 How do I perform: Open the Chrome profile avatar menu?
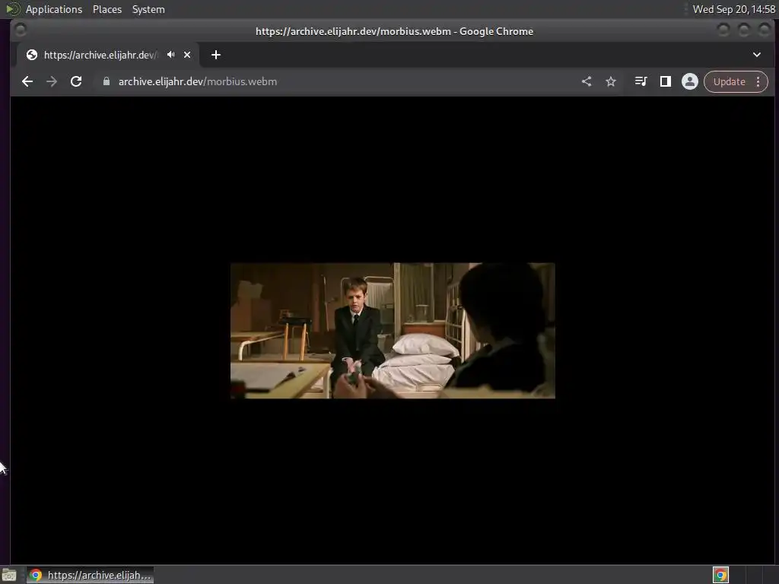coord(689,81)
